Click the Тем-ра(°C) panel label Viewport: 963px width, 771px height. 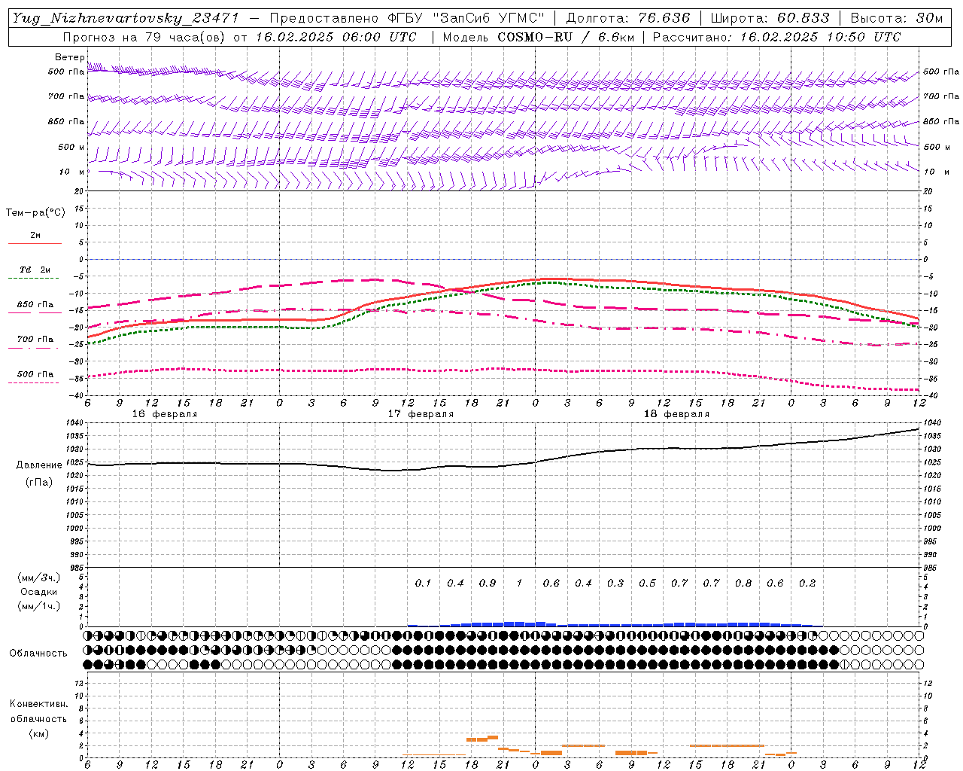click(35, 212)
